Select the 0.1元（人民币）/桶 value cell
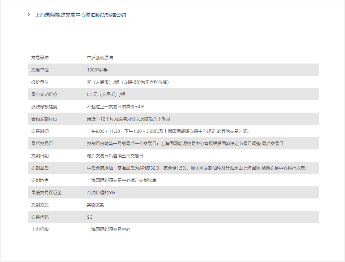Image resolution: width=345 pixels, height=262 pixels. tap(104, 94)
